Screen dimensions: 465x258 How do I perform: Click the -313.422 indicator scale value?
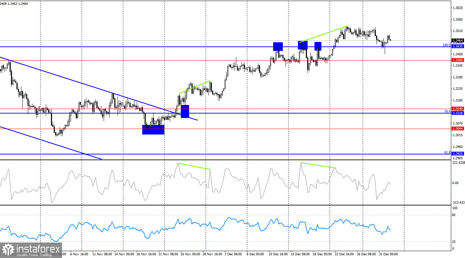click(458, 203)
